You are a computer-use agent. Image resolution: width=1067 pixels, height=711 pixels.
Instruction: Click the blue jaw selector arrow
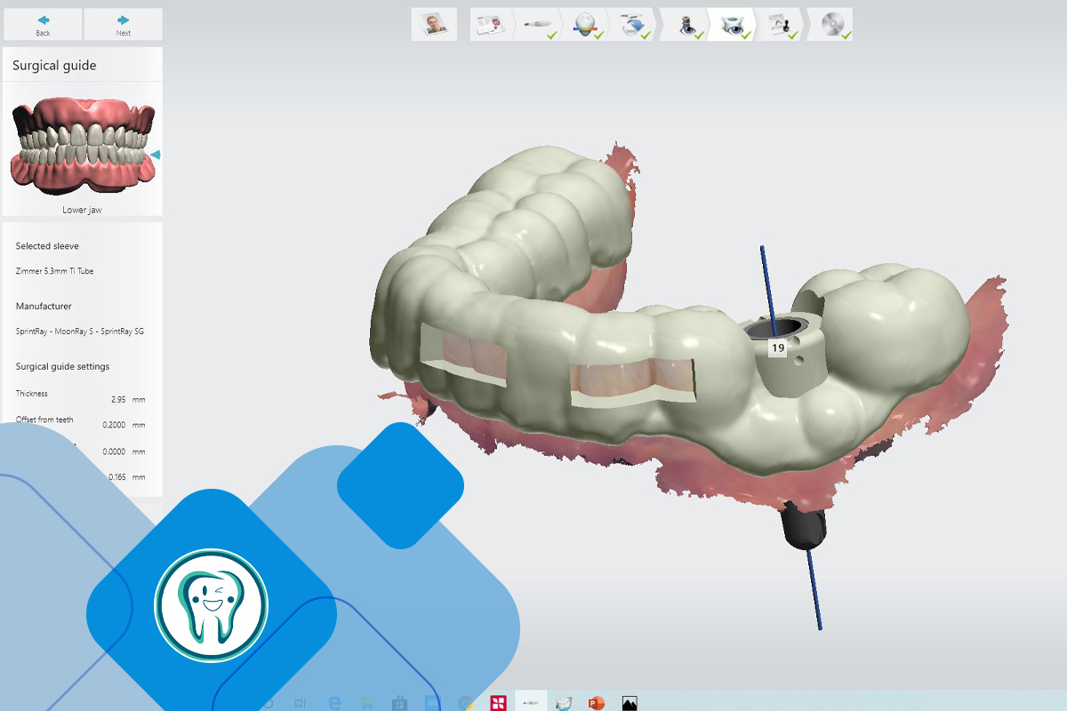[x=156, y=155]
